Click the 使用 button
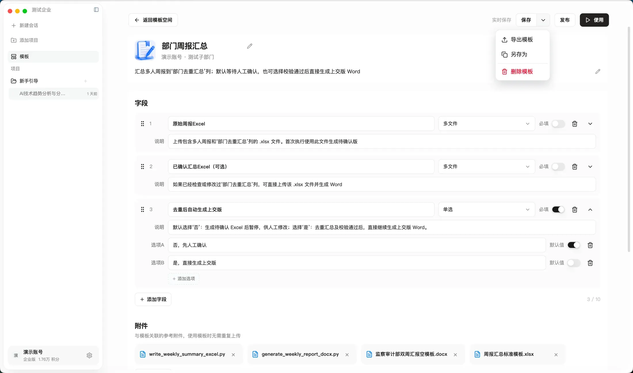This screenshot has width=633, height=373. pyautogui.click(x=594, y=20)
